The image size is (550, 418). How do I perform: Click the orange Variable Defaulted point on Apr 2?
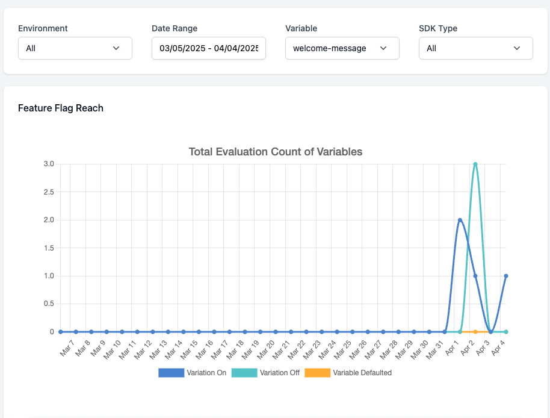475,332
